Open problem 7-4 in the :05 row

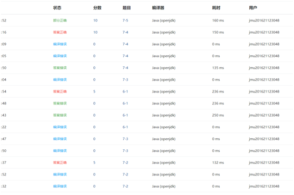[x=125, y=56]
